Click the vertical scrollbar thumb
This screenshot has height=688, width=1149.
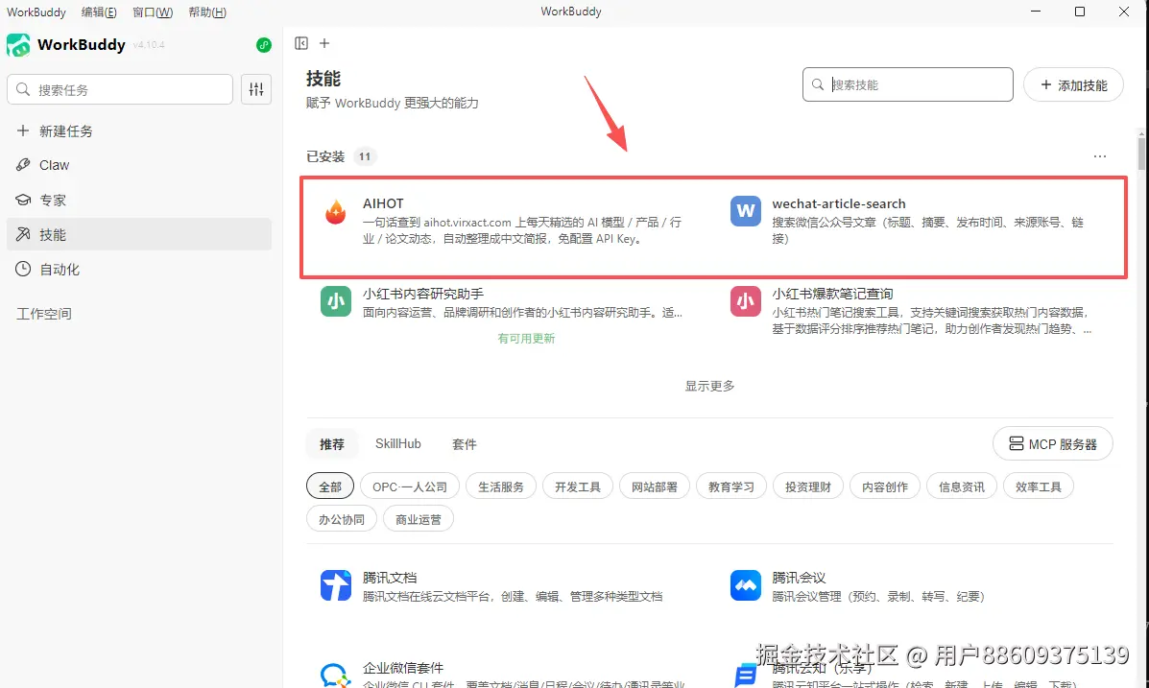coord(1141,153)
